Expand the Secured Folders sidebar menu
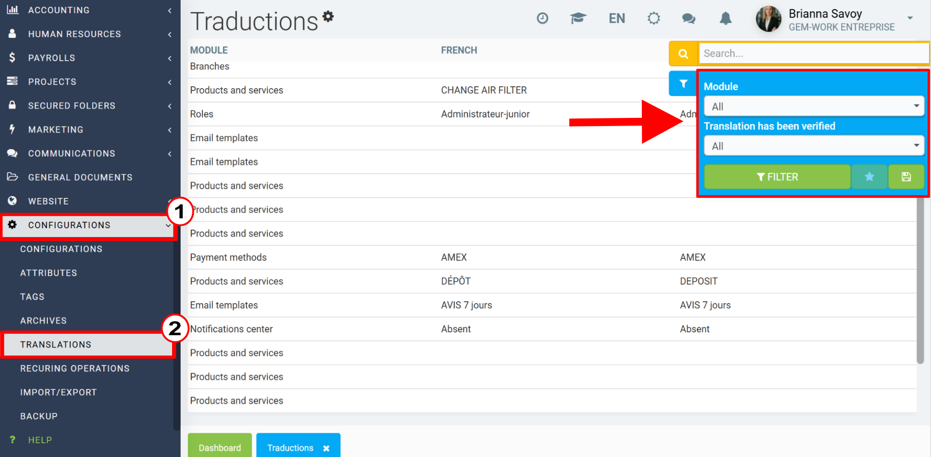The width and height of the screenshot is (931, 457). coord(90,106)
